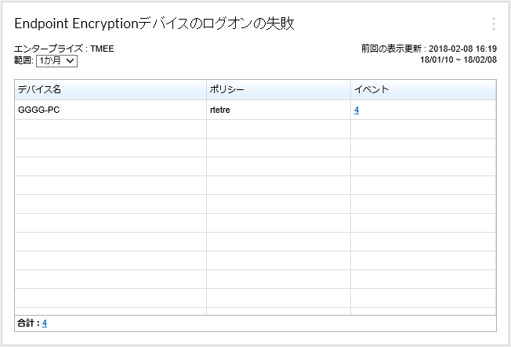The height and width of the screenshot is (347, 511).
Task: Click the bottom empty row's device name cell
Action: click(110, 298)
